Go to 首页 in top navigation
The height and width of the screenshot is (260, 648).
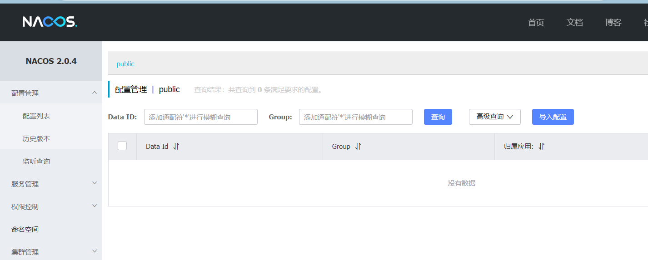point(536,23)
